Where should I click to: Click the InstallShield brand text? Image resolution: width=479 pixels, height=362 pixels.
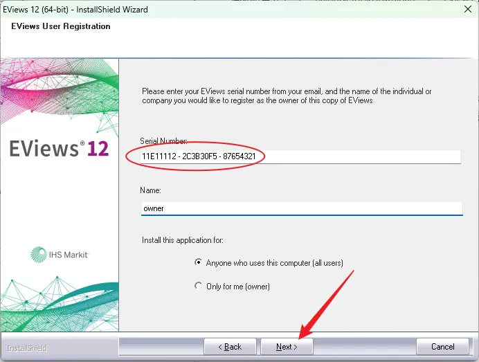(27, 348)
